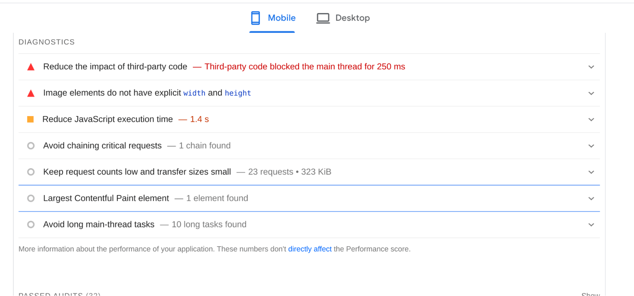Click the gray circle beside Largest Contentful Paint

(x=31, y=198)
